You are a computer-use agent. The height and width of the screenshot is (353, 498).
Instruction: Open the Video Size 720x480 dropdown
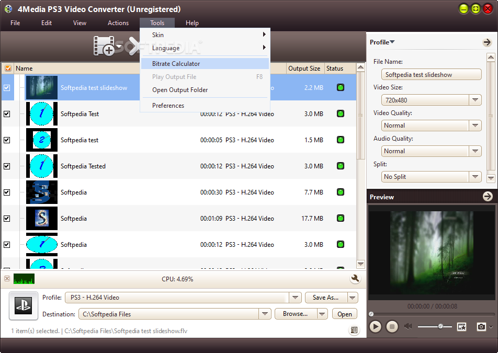coord(475,100)
